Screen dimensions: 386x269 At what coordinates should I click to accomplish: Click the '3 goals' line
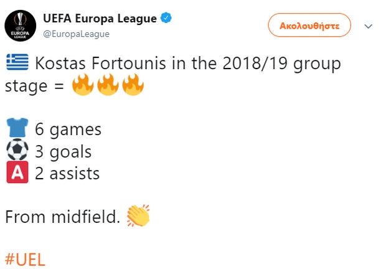pos(64,151)
